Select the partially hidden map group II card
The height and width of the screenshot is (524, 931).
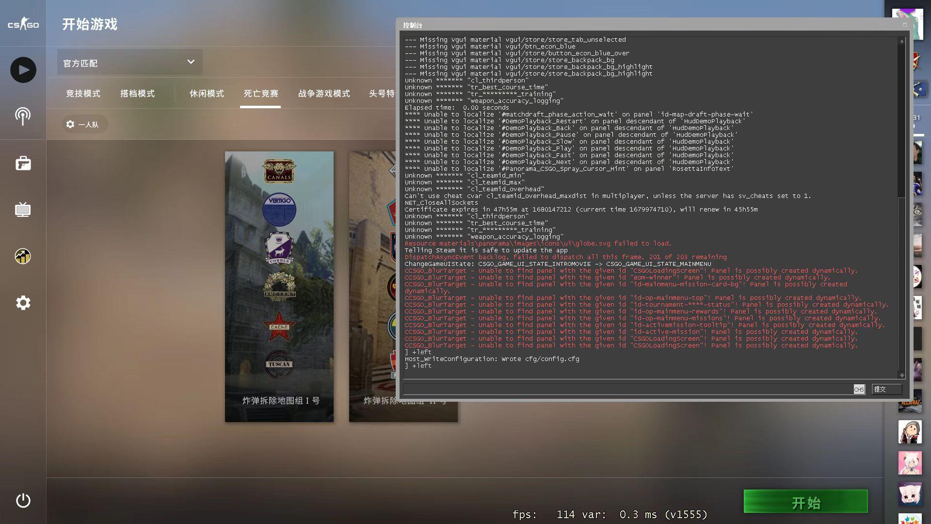click(x=372, y=286)
